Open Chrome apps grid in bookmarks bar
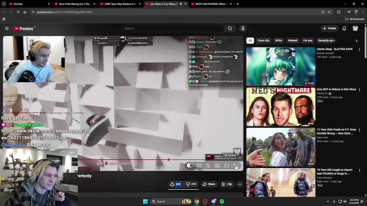This screenshot has height=206, width=367. point(4,19)
